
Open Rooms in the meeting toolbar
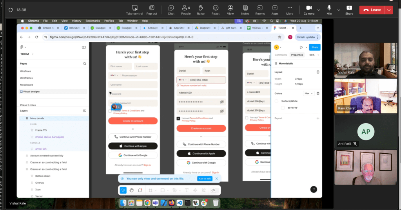[260, 10]
